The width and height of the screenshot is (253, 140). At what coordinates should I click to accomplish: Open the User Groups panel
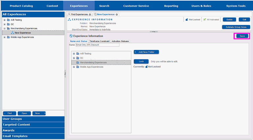click(x=33, y=119)
